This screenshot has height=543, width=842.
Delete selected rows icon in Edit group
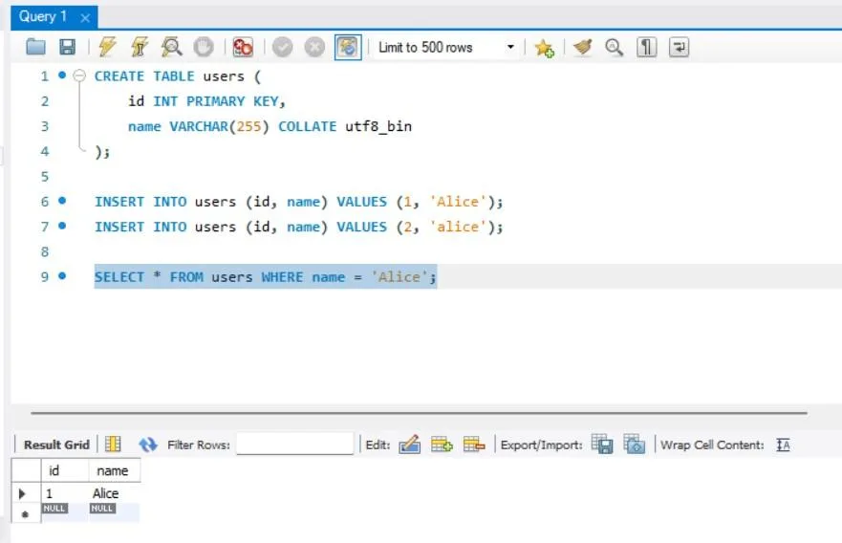coord(474,445)
